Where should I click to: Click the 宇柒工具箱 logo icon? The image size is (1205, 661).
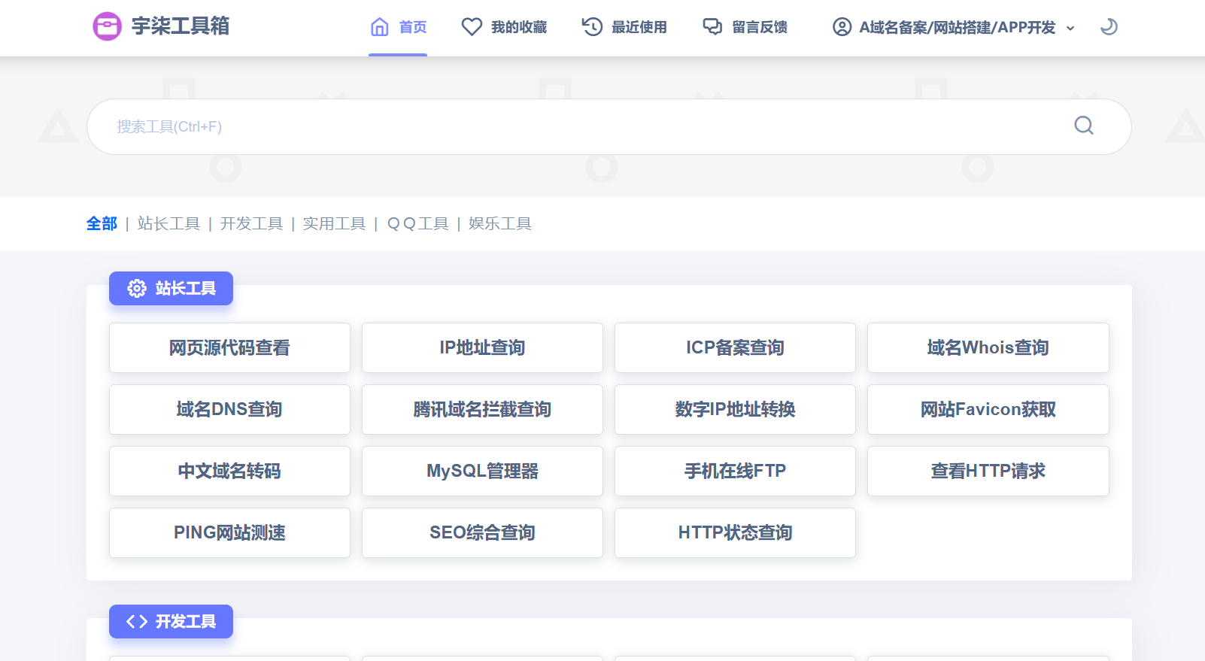click(107, 26)
